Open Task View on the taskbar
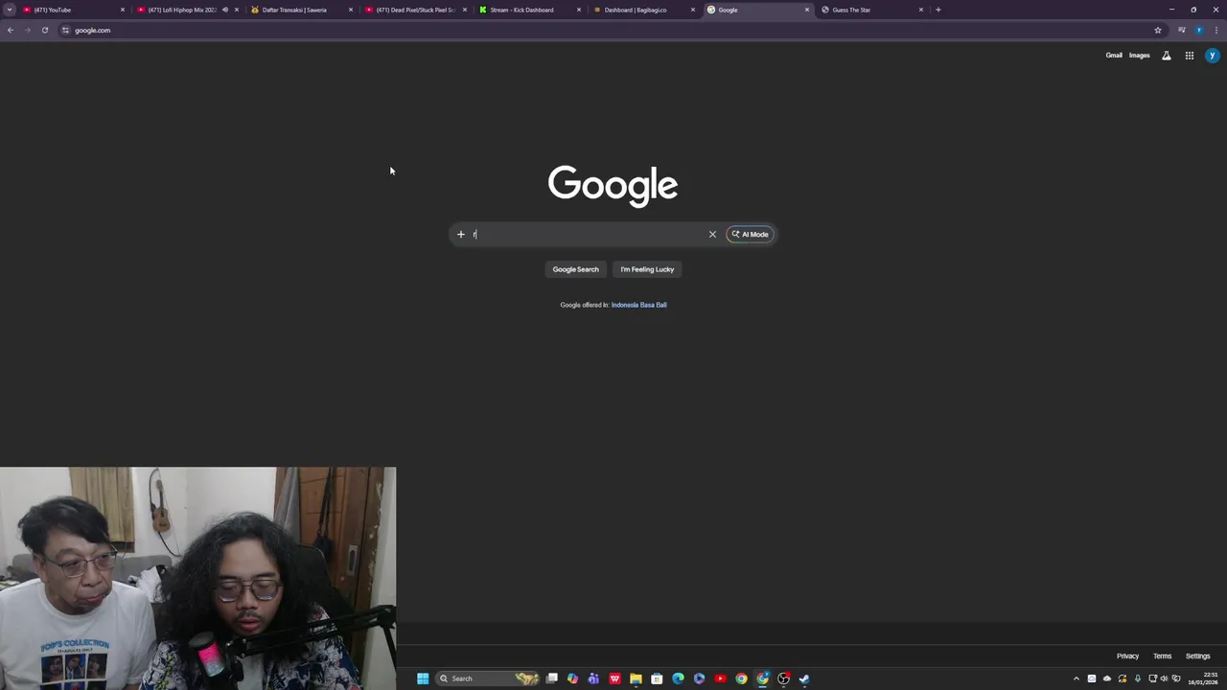This screenshot has height=690, width=1227. 552,678
